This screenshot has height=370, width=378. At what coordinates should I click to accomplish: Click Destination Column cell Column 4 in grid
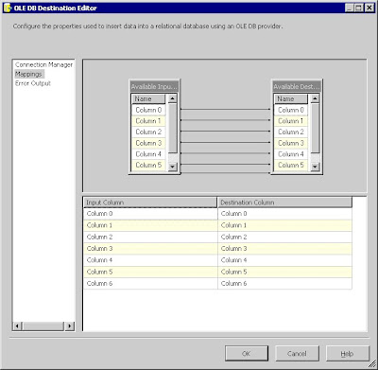pyautogui.click(x=284, y=260)
